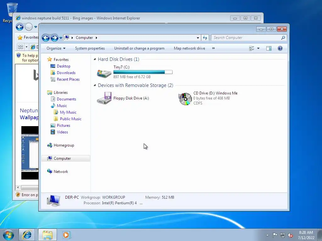This screenshot has height=241, width=322.
Task: Click Error on page status icon in IE
Action: (18, 195)
